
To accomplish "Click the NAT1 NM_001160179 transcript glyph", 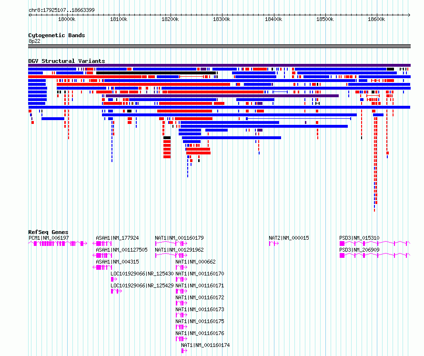I will tap(171, 244).
